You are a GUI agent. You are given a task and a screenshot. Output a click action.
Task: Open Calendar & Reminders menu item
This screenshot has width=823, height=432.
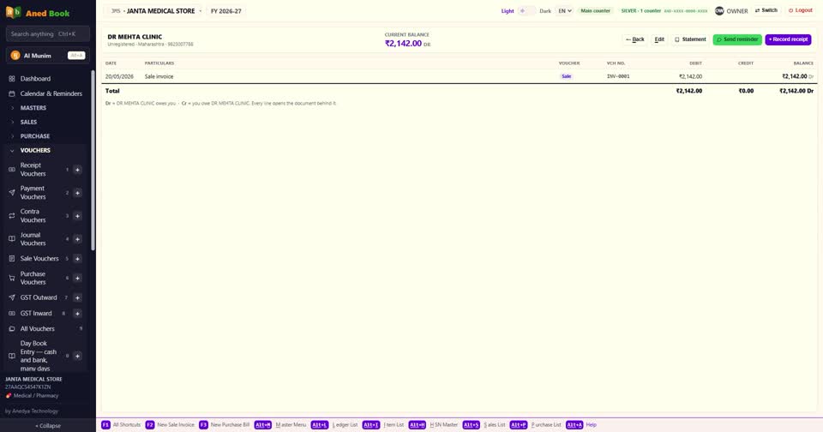pos(47,93)
